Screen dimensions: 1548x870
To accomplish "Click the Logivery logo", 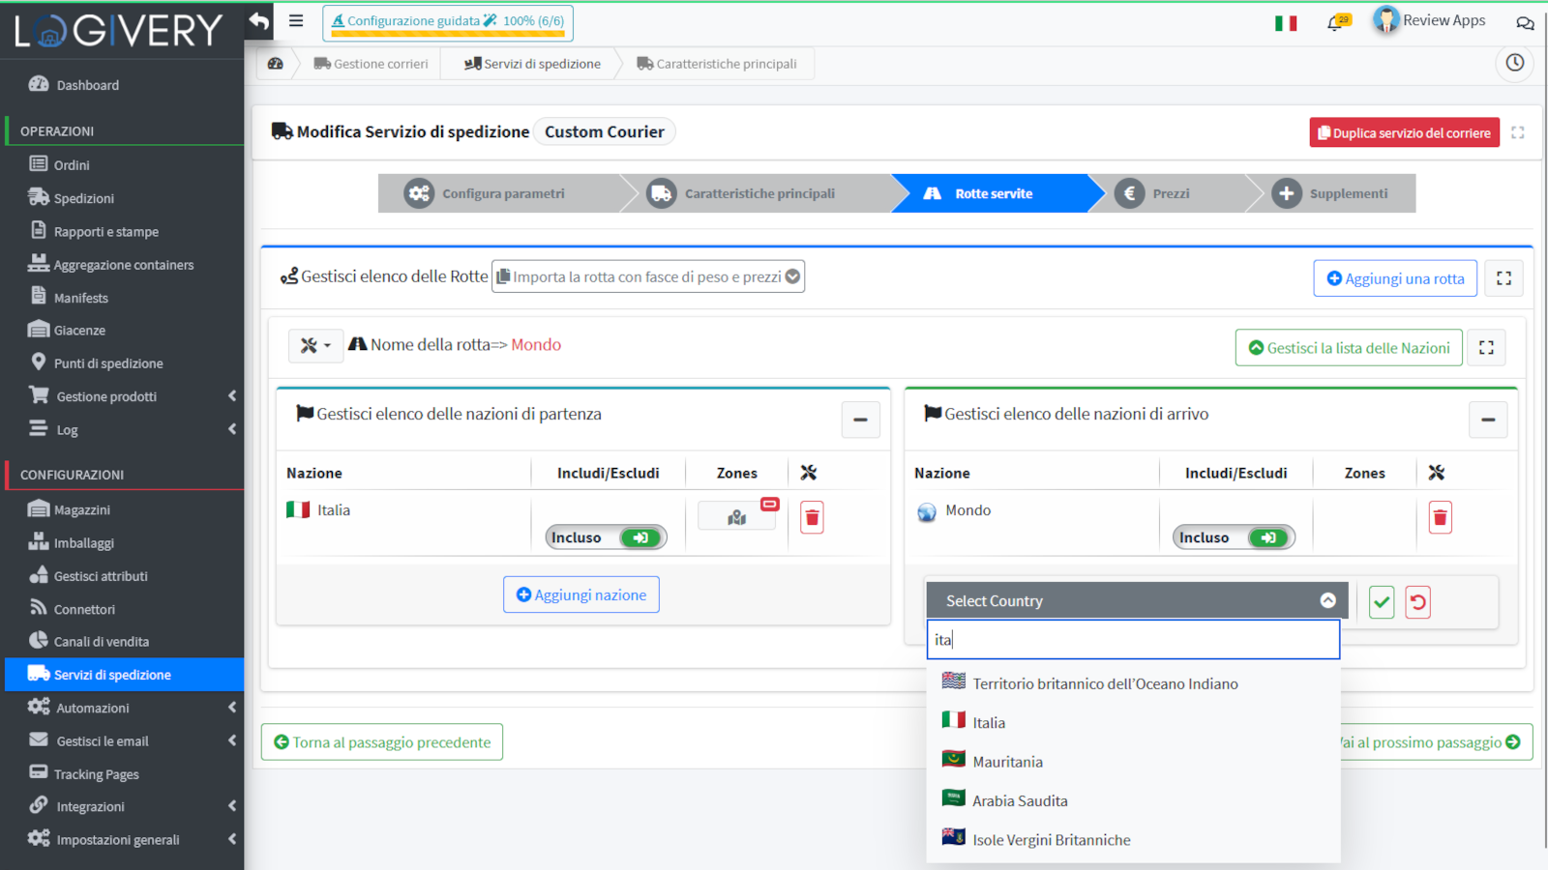I will point(118,31).
